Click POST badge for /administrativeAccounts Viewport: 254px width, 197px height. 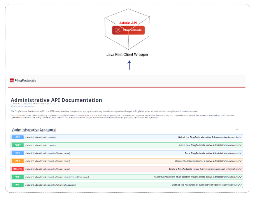point(18,145)
